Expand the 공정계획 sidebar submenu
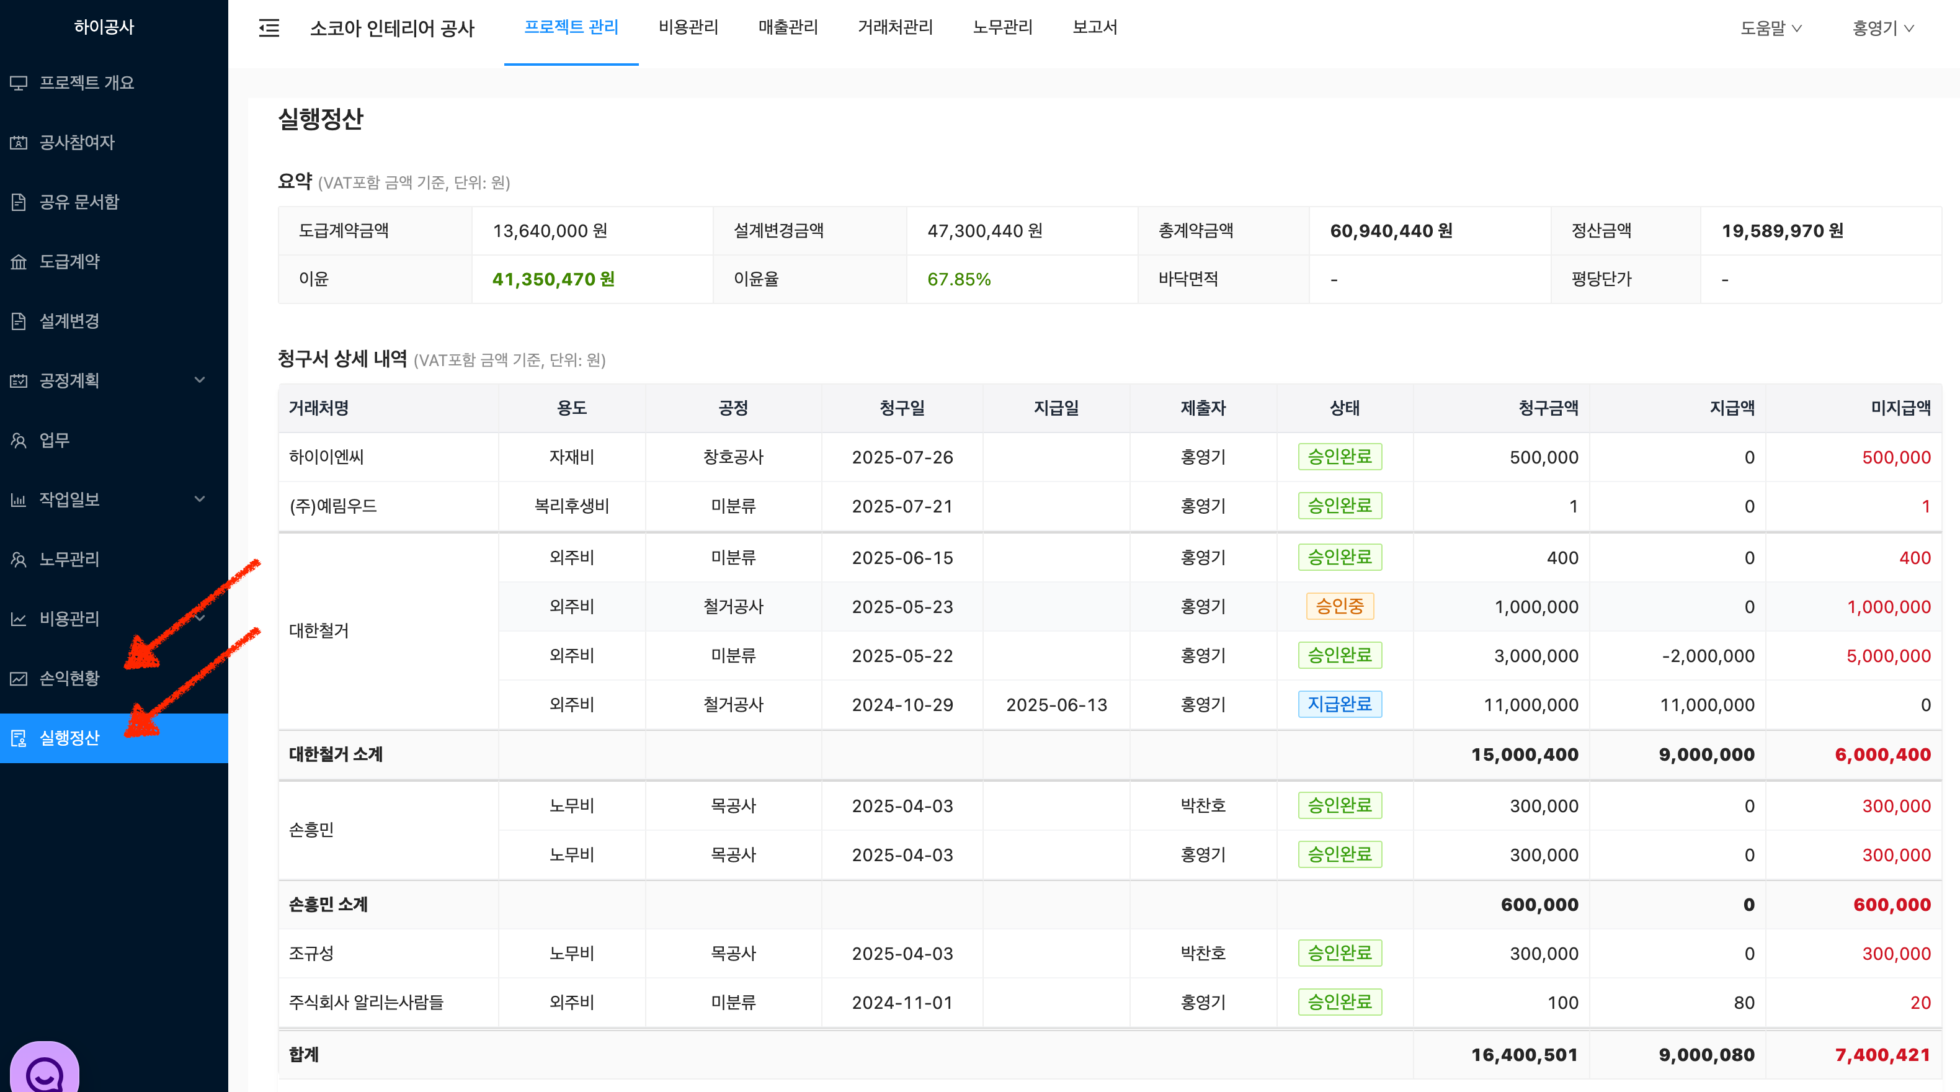1960x1092 pixels. point(199,380)
